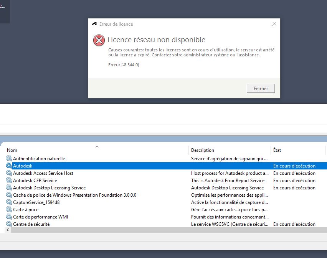
Task: Click gear icon of CaptureService_1594d8
Action: point(9,202)
